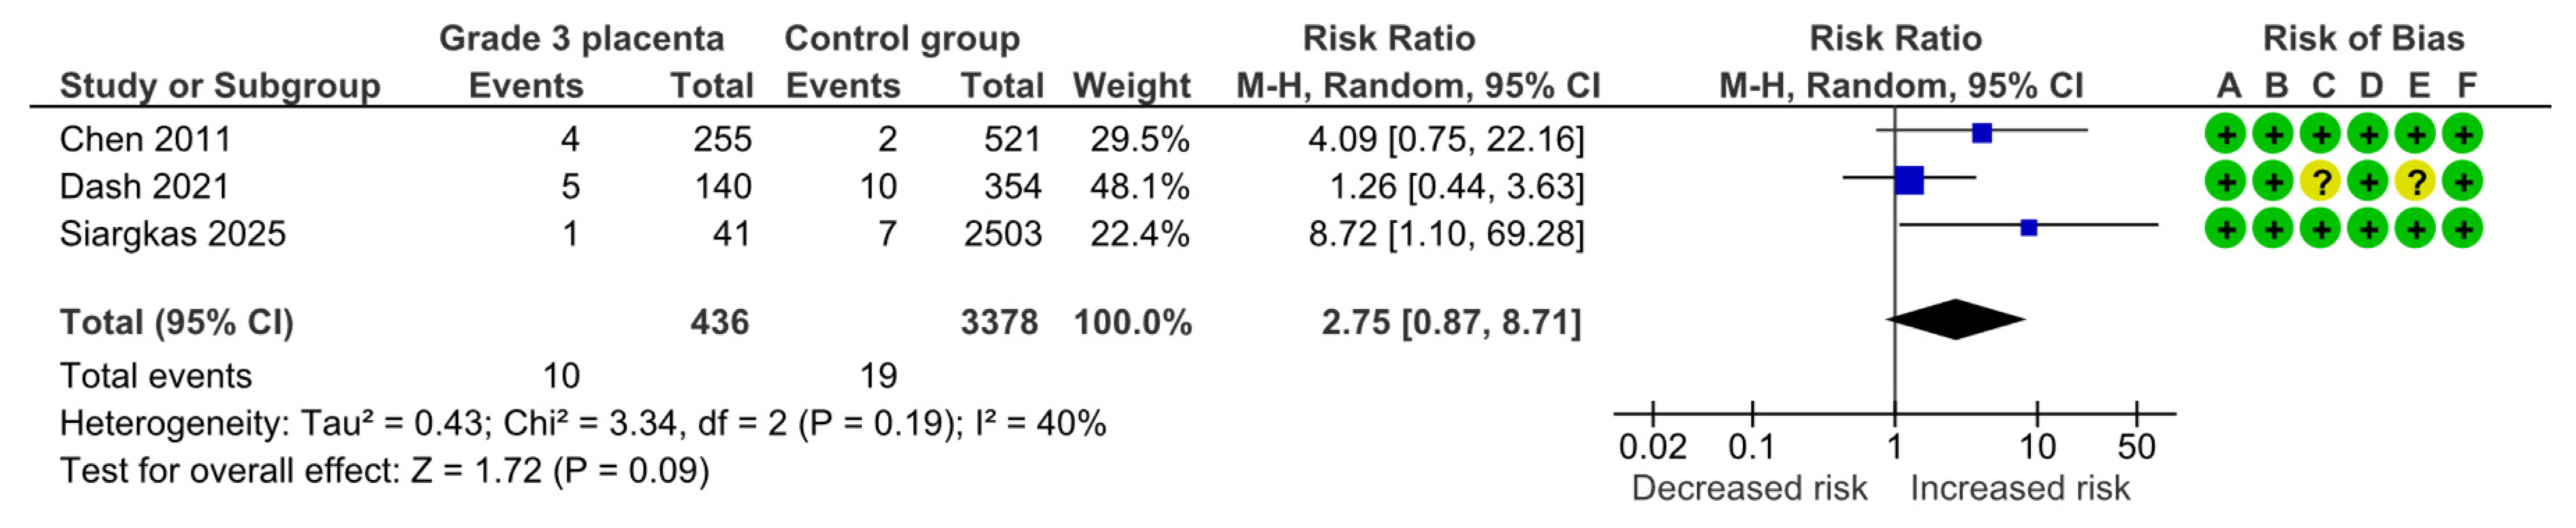Select the Siargkas 2025 study label
The height and width of the screenshot is (528, 2576).
click(x=172, y=233)
